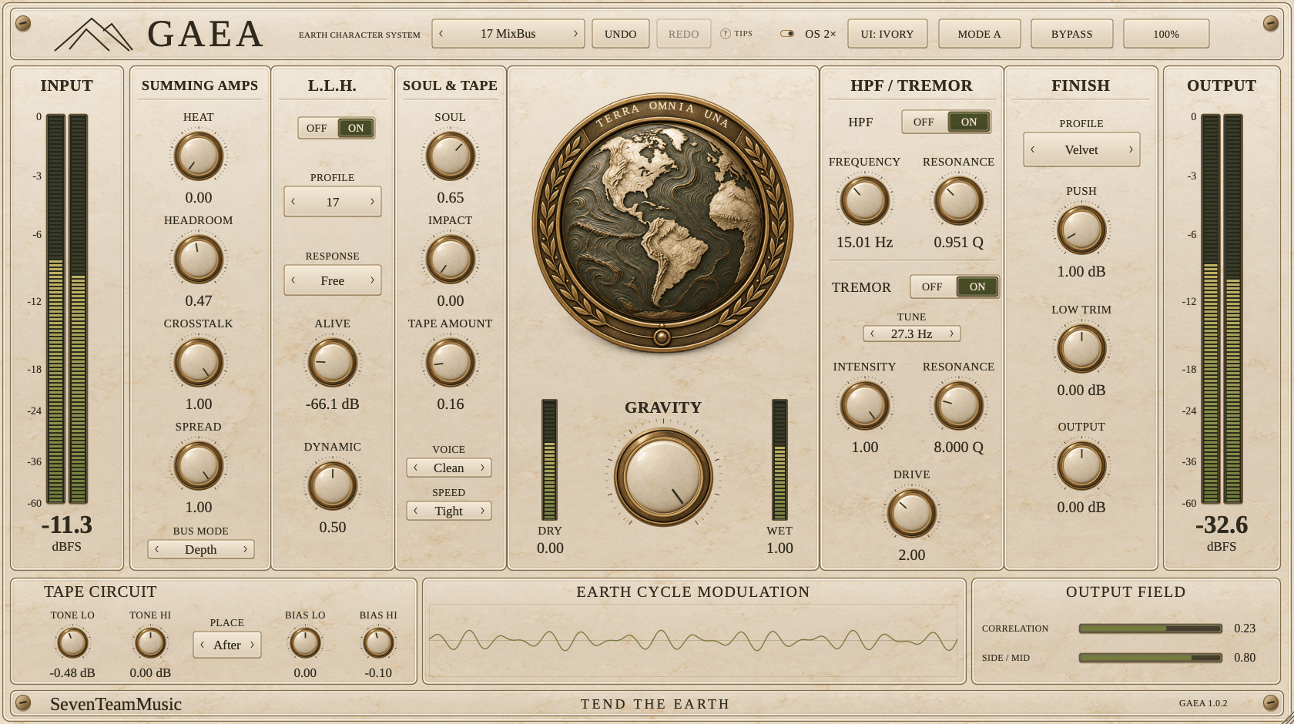Toggle the OS 2× oversampling switch
The image size is (1294, 724).
(x=787, y=34)
